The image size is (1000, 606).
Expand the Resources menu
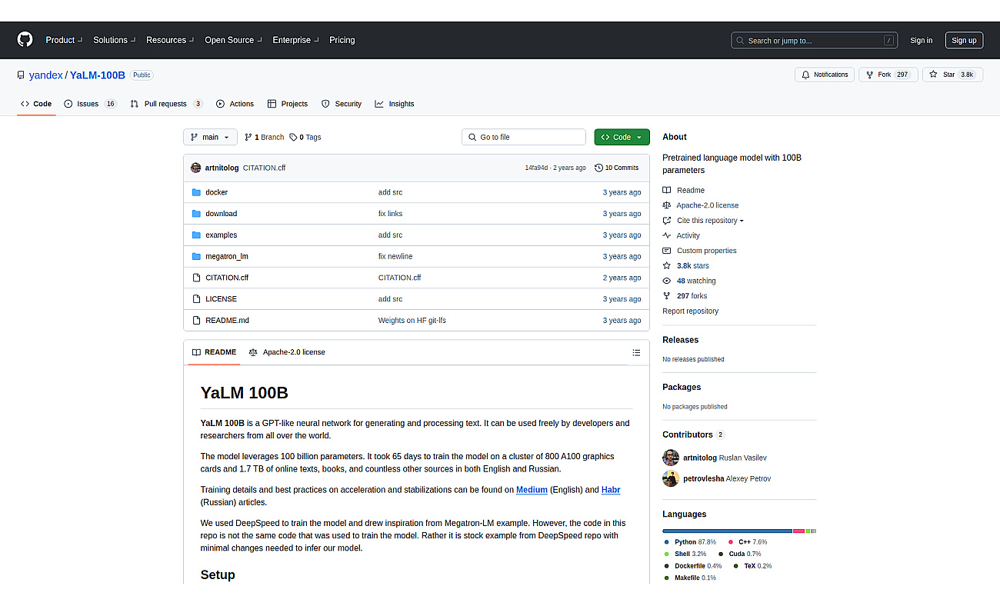point(169,40)
